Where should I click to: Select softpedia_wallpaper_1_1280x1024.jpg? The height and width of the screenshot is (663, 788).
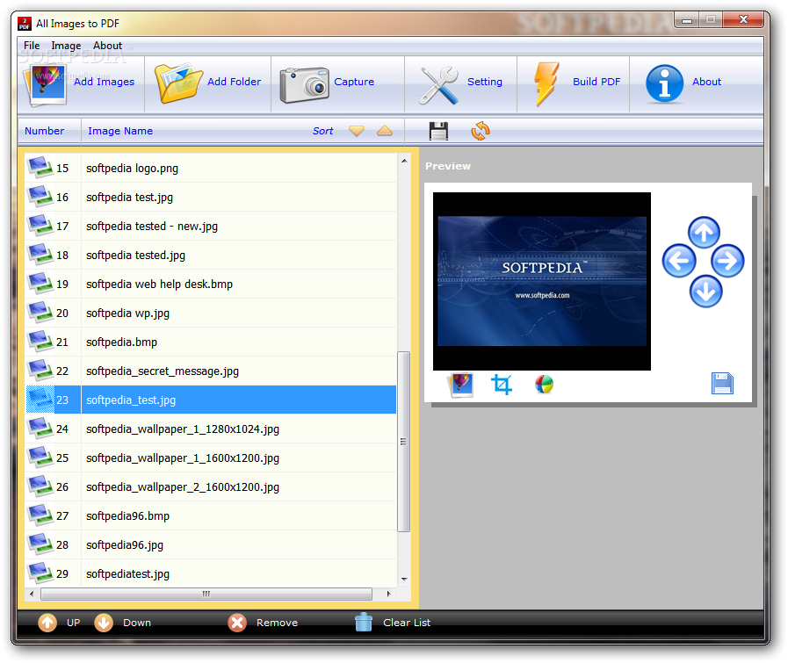coord(211,429)
